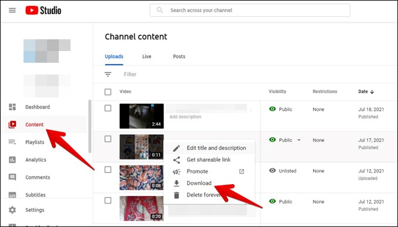Switch to the Live tab

(x=147, y=56)
